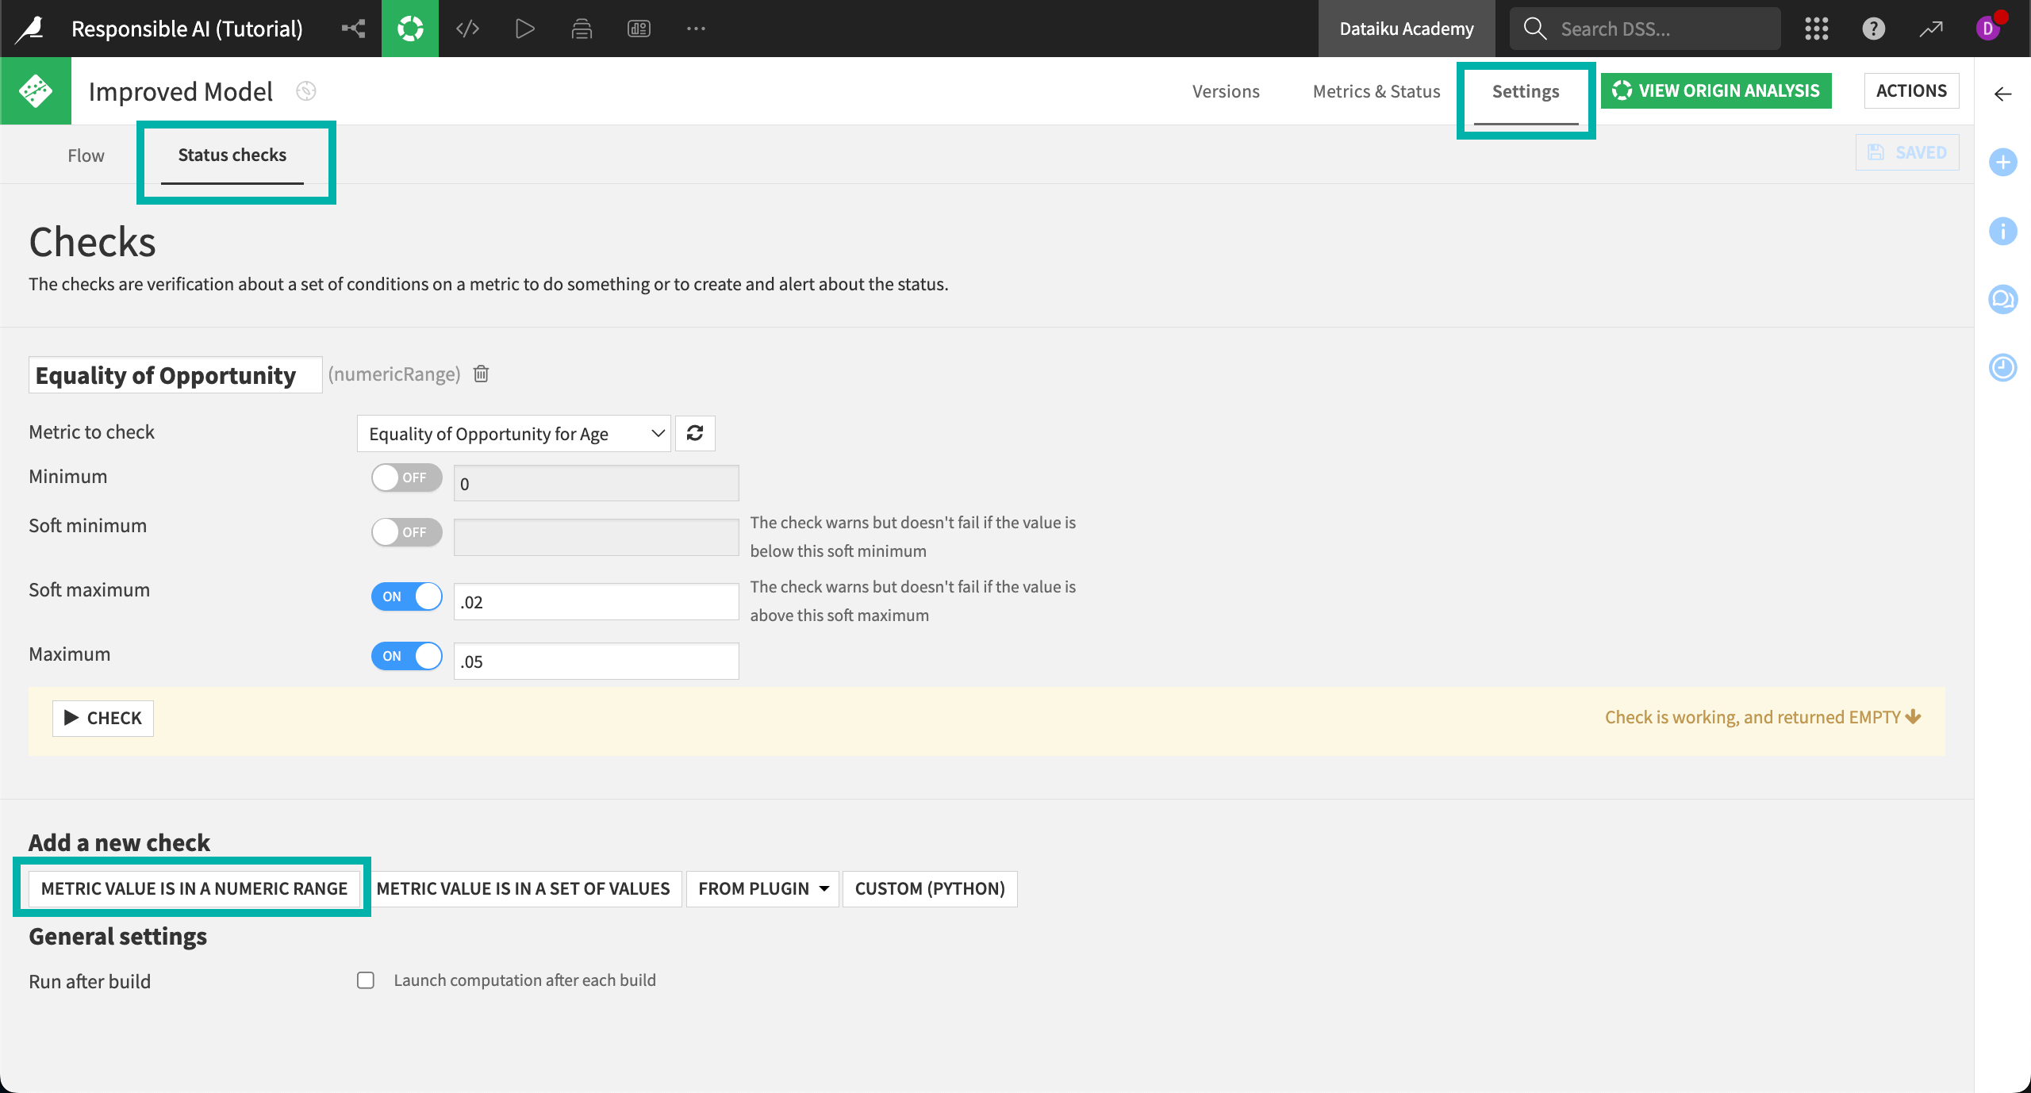Delete the Equality of Opportunity check via trash icon
The image size is (2031, 1093).
[481, 374]
